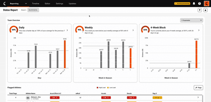Click the 30/07/2014 date field

point(33,10)
